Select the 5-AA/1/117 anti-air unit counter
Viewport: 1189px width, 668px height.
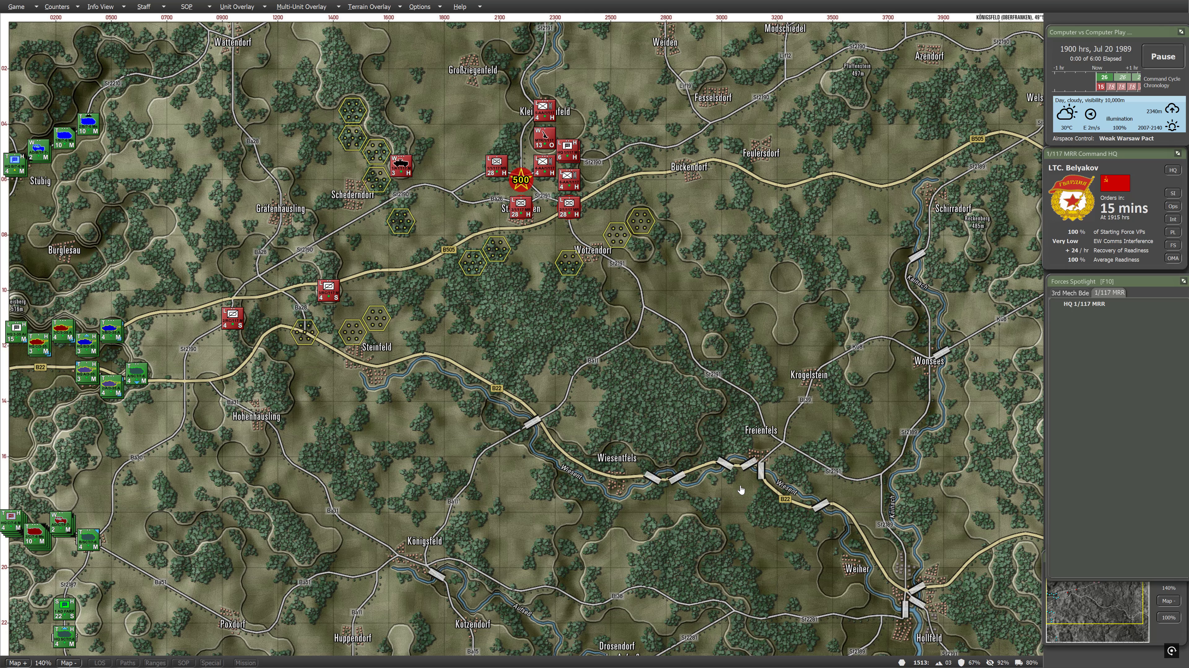click(545, 110)
